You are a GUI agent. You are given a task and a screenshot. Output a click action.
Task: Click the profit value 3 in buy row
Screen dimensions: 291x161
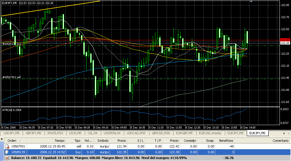coord(233,152)
